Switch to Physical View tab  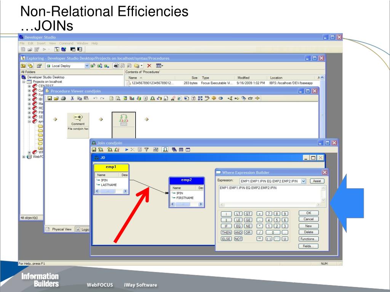tap(59, 229)
